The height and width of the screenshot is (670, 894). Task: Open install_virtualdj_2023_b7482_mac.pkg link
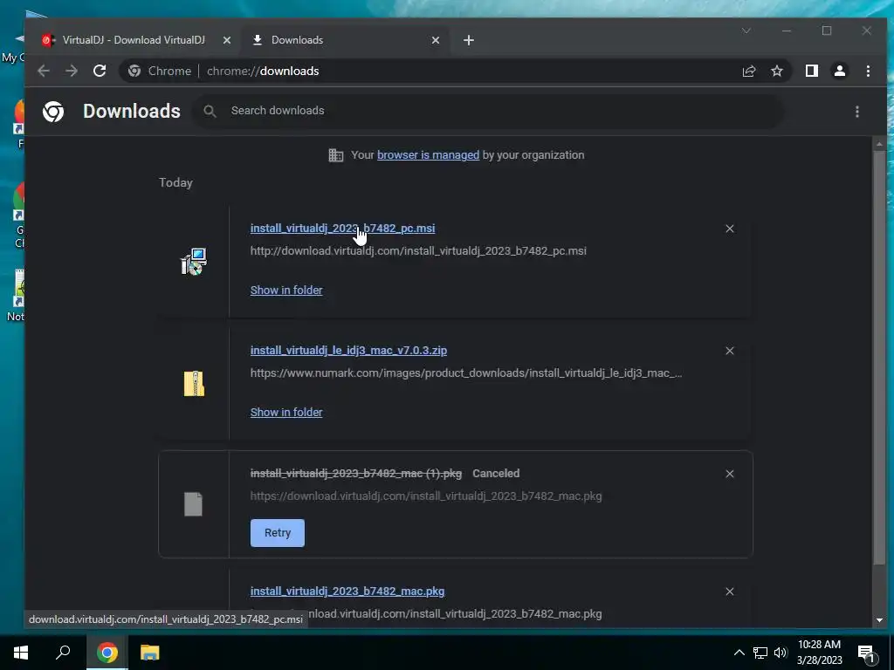[x=347, y=591]
